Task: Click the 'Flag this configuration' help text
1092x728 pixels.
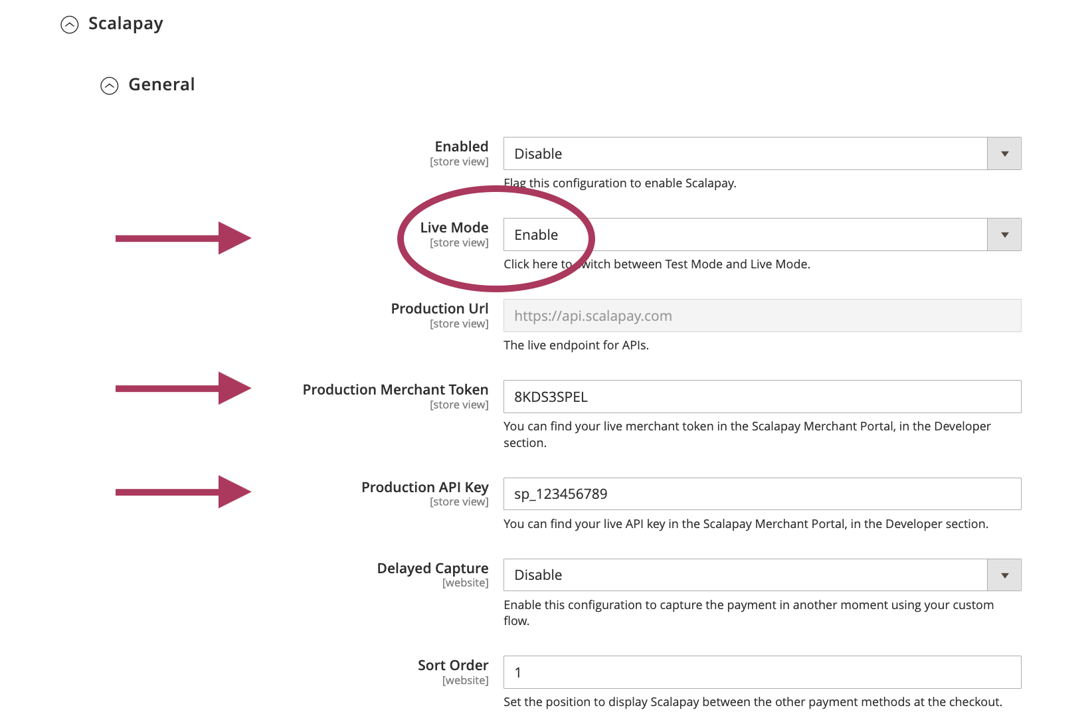Action: pyautogui.click(x=620, y=183)
